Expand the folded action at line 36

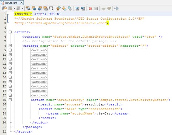[10, 77]
